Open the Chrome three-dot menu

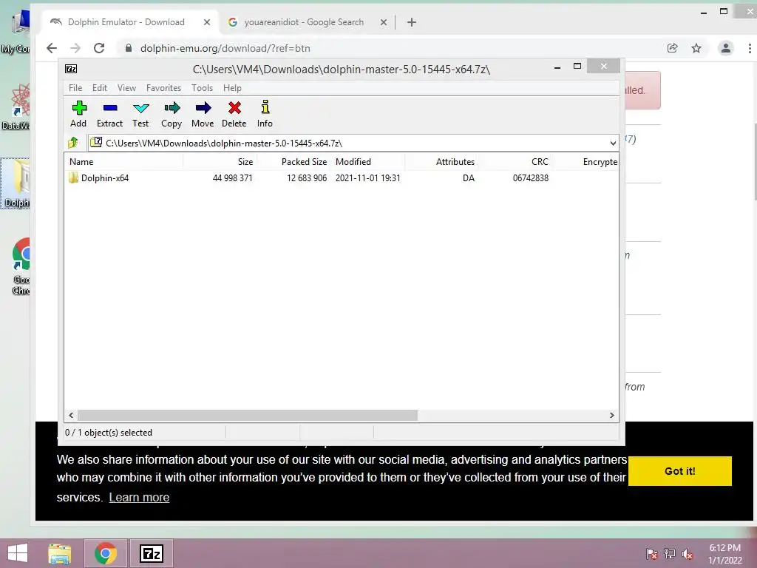[750, 48]
